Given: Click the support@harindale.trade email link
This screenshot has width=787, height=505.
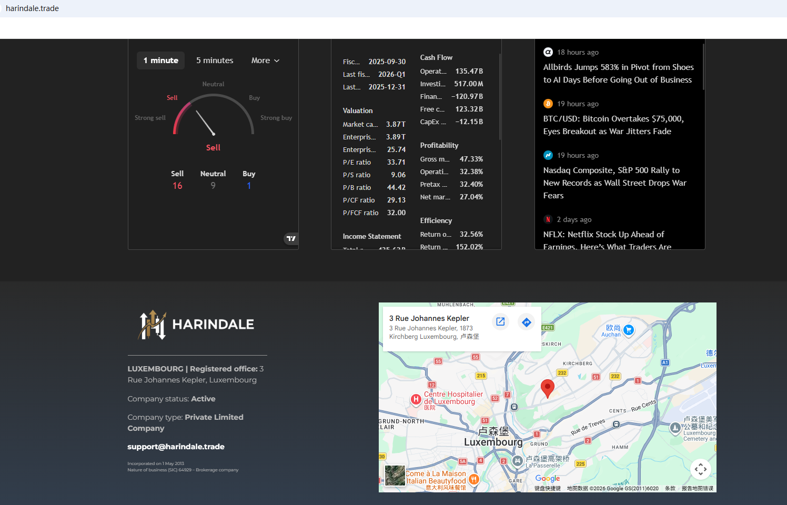Looking at the screenshot, I should (176, 447).
